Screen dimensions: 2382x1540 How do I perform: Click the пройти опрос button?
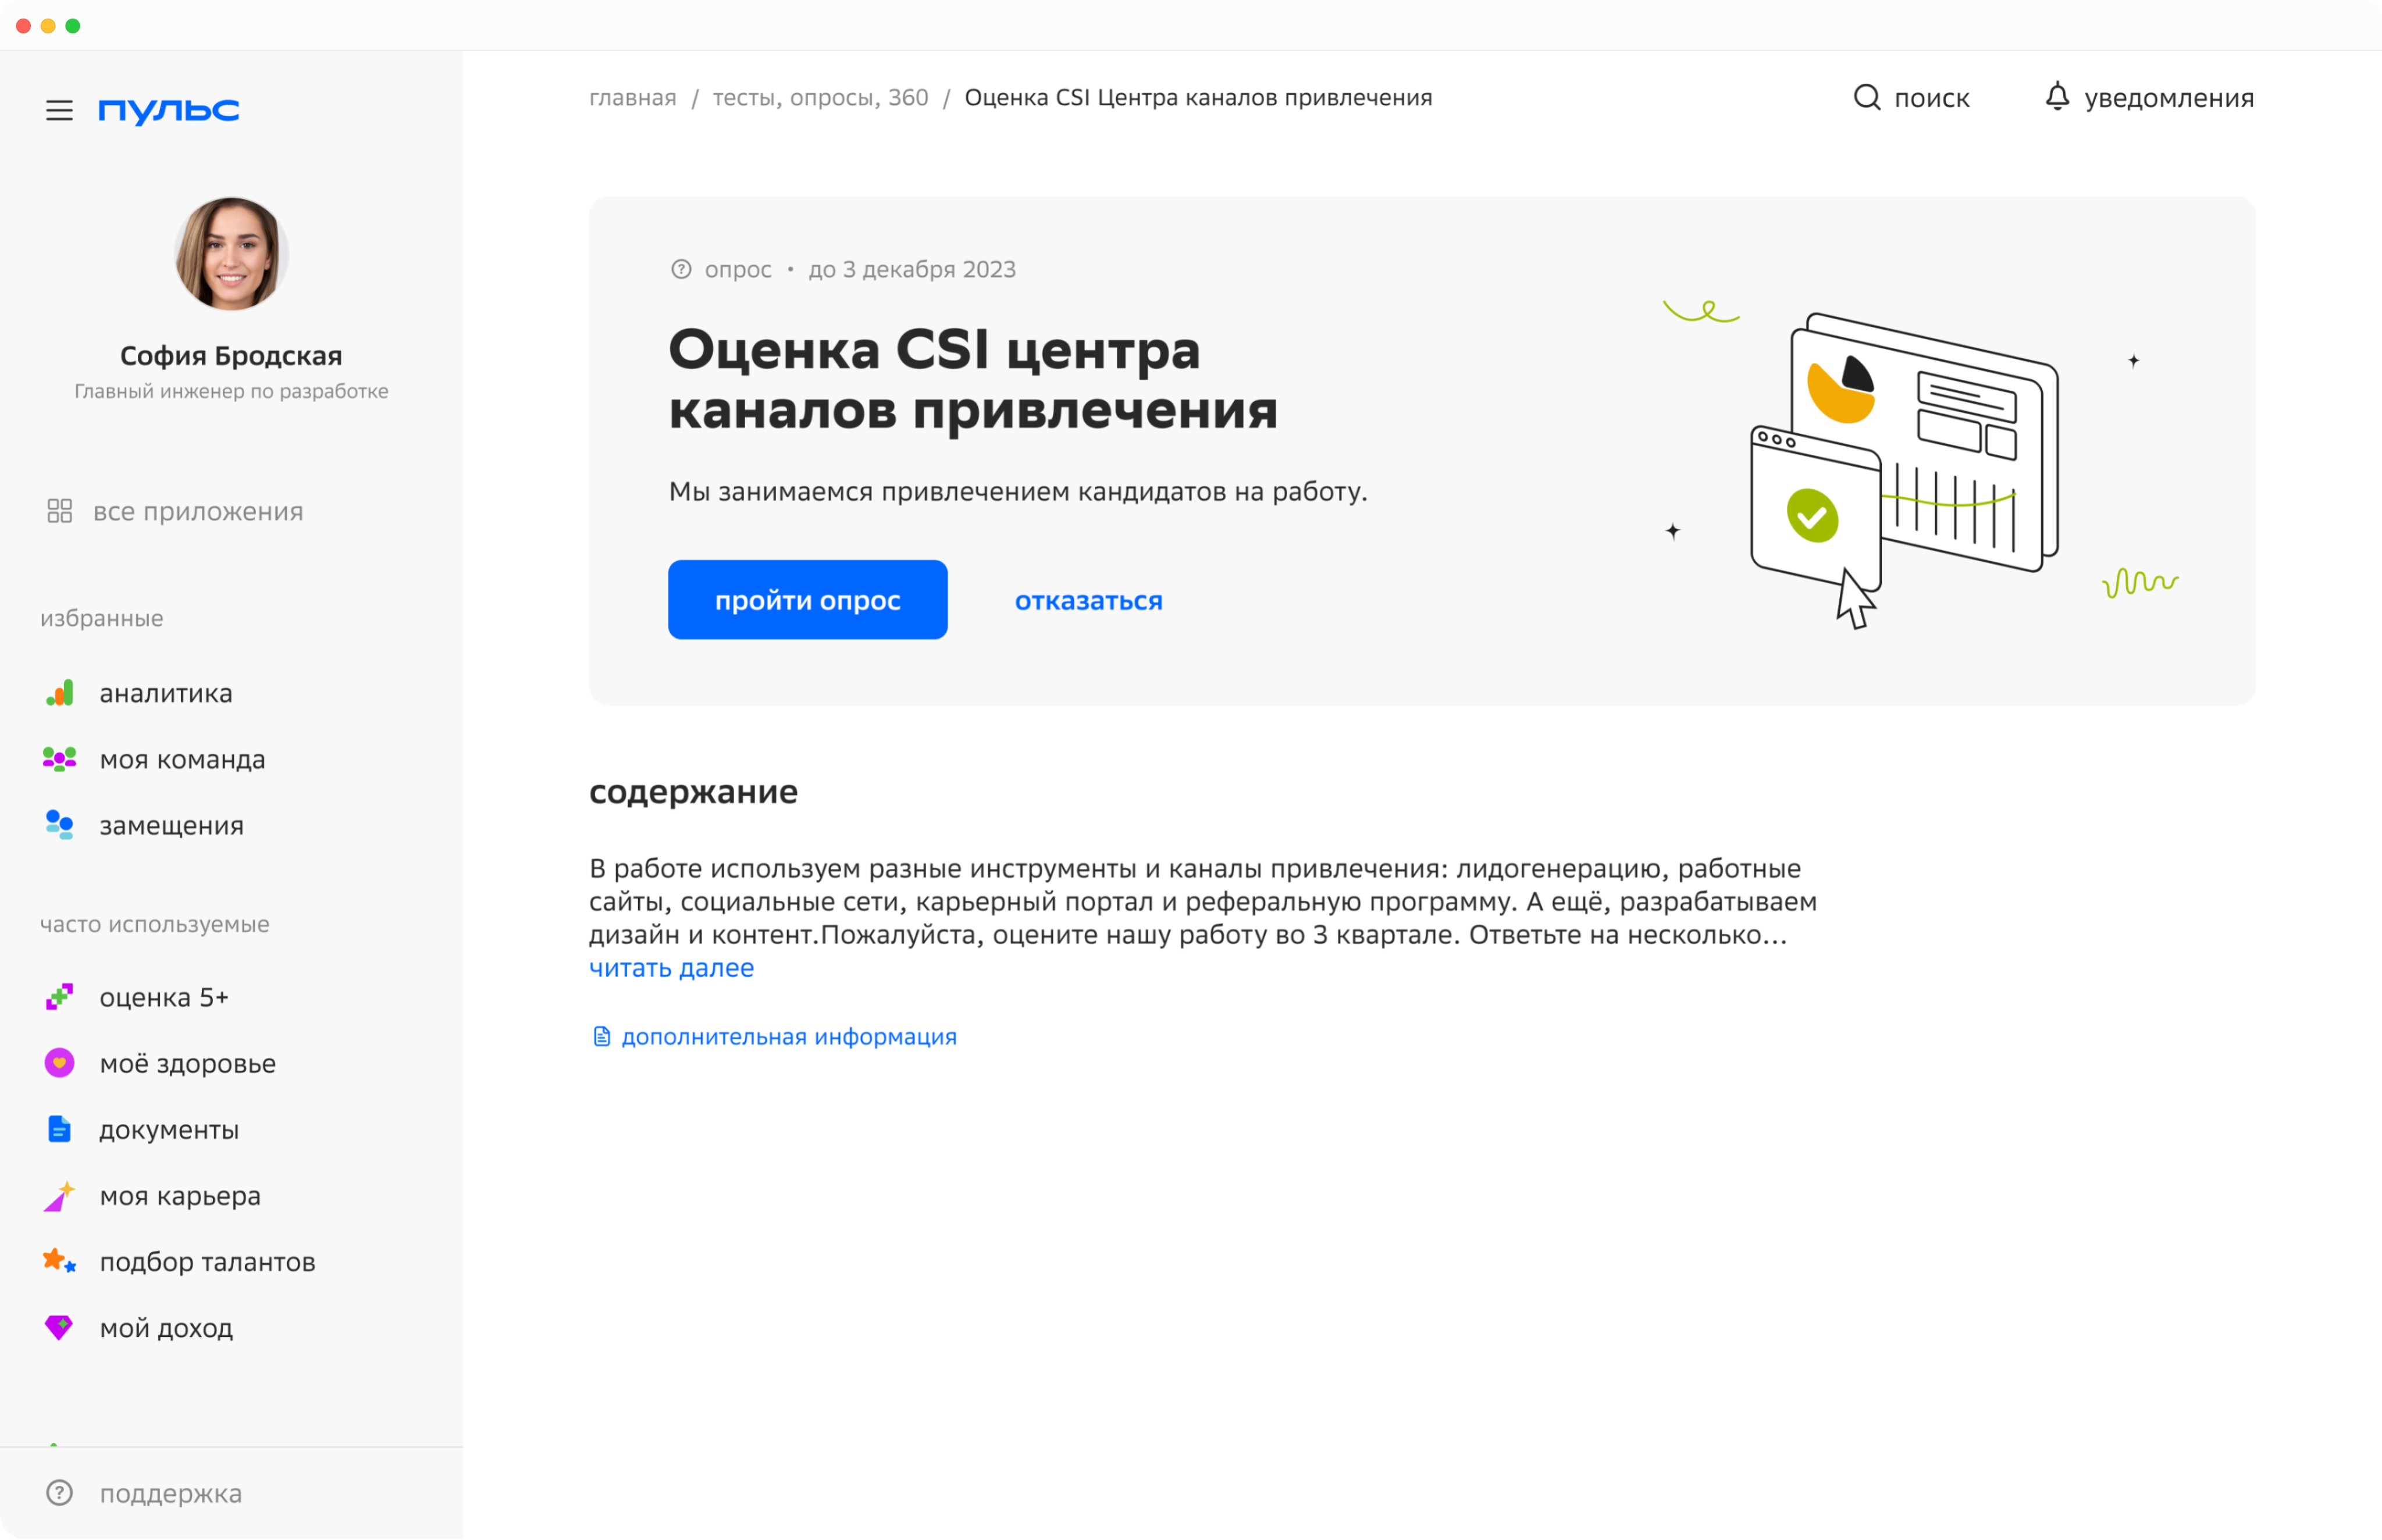coord(807,600)
